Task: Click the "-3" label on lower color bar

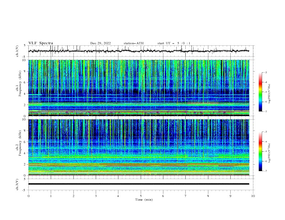Action: pos(265,132)
